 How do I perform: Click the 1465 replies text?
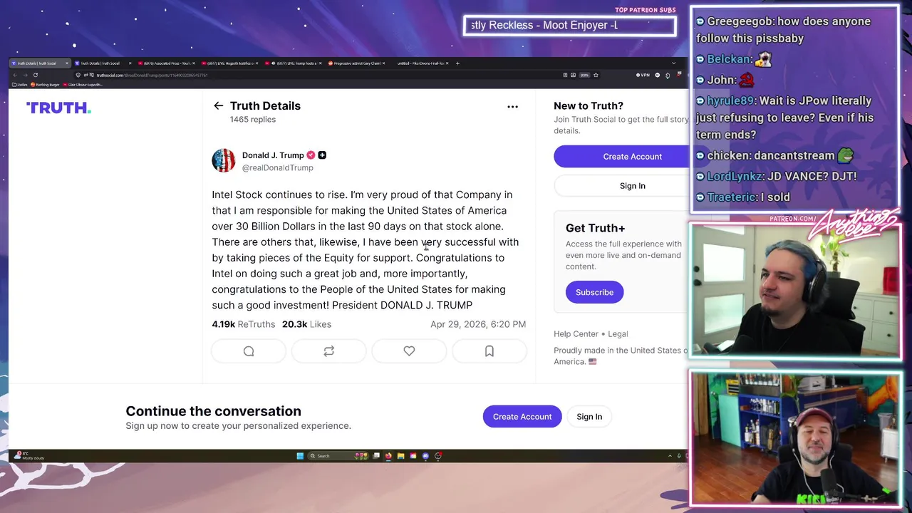tap(252, 120)
